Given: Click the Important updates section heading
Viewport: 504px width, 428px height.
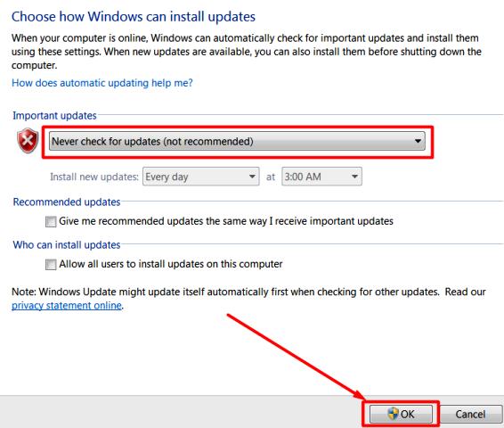Looking at the screenshot, I should click(54, 116).
